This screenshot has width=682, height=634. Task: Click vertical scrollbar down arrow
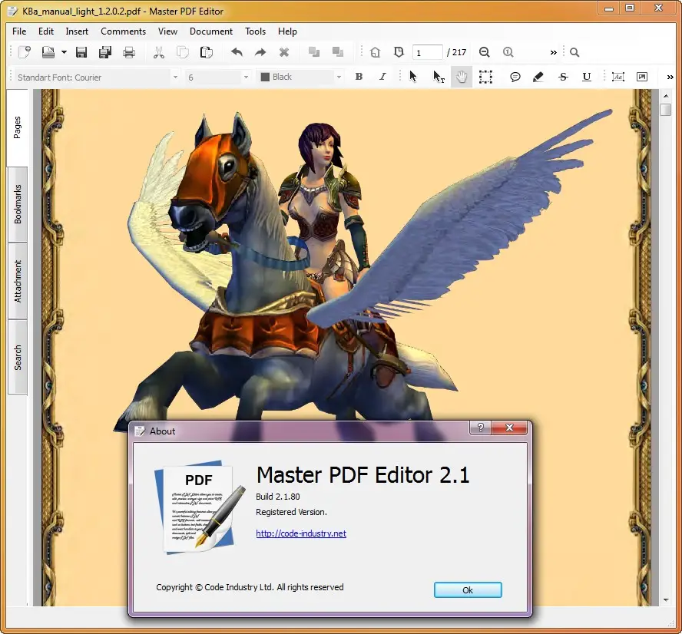click(666, 600)
